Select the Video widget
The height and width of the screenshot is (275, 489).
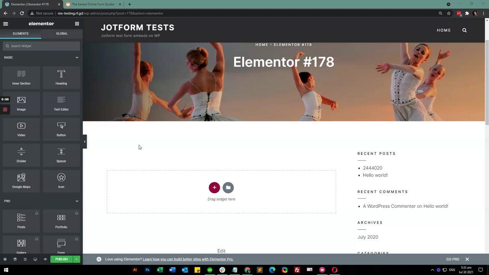(x=21, y=129)
